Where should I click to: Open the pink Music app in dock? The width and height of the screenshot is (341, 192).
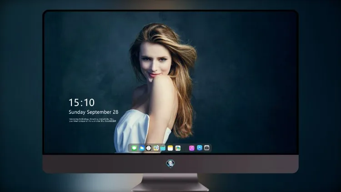click(x=191, y=148)
